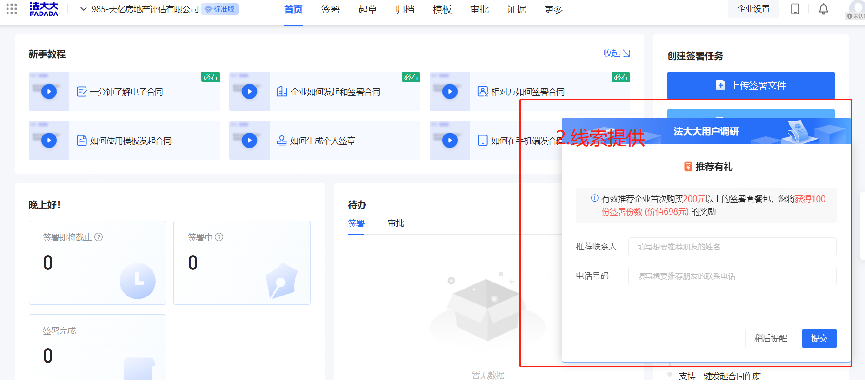865x384 pixels.
Task: Play the 一分钟了解电子合同 video
Action: (x=49, y=91)
